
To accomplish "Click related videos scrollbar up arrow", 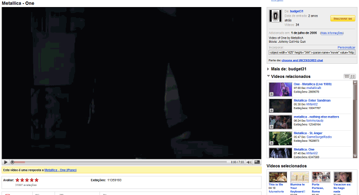I will (355, 83).
